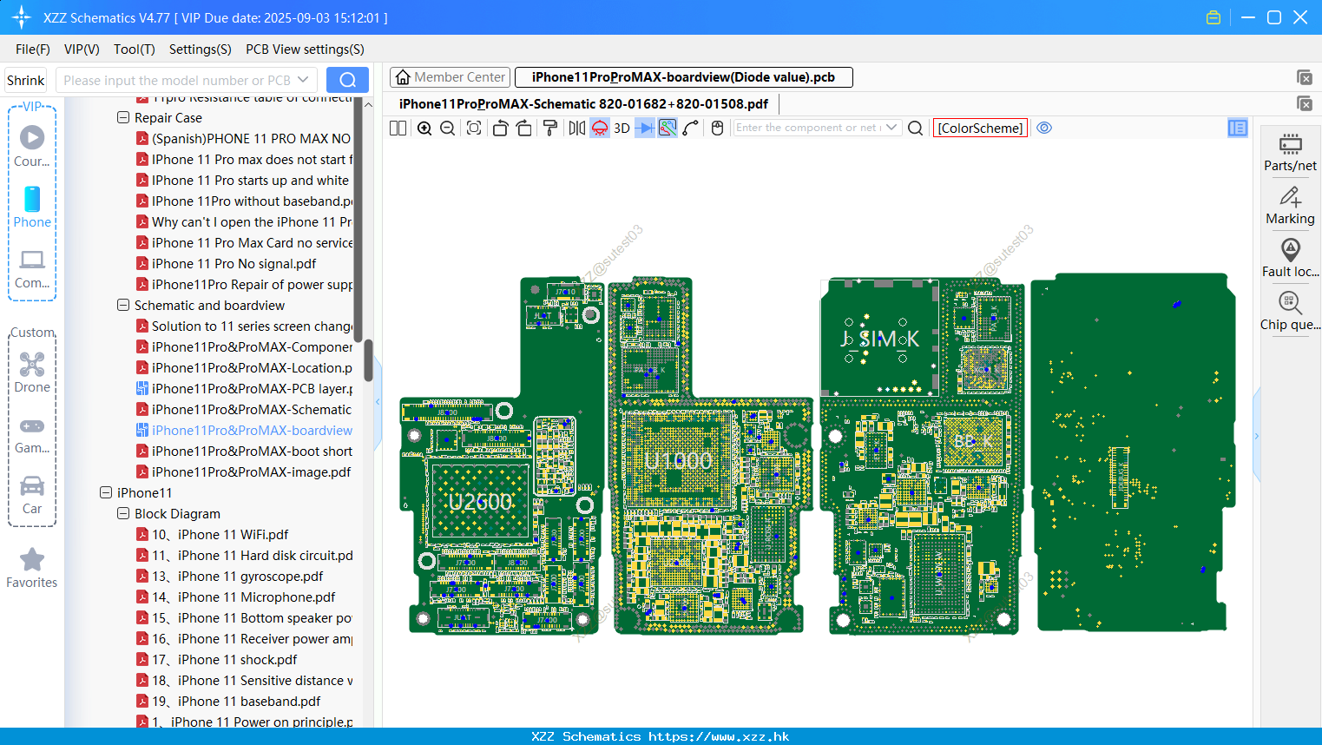The image size is (1322, 745).
Task: Open the Favorites section
Action: tap(32, 568)
